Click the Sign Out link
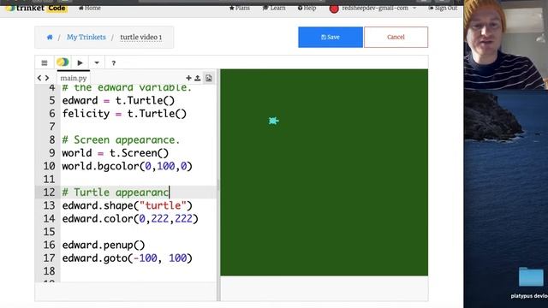This screenshot has width=548, height=308. click(443, 8)
